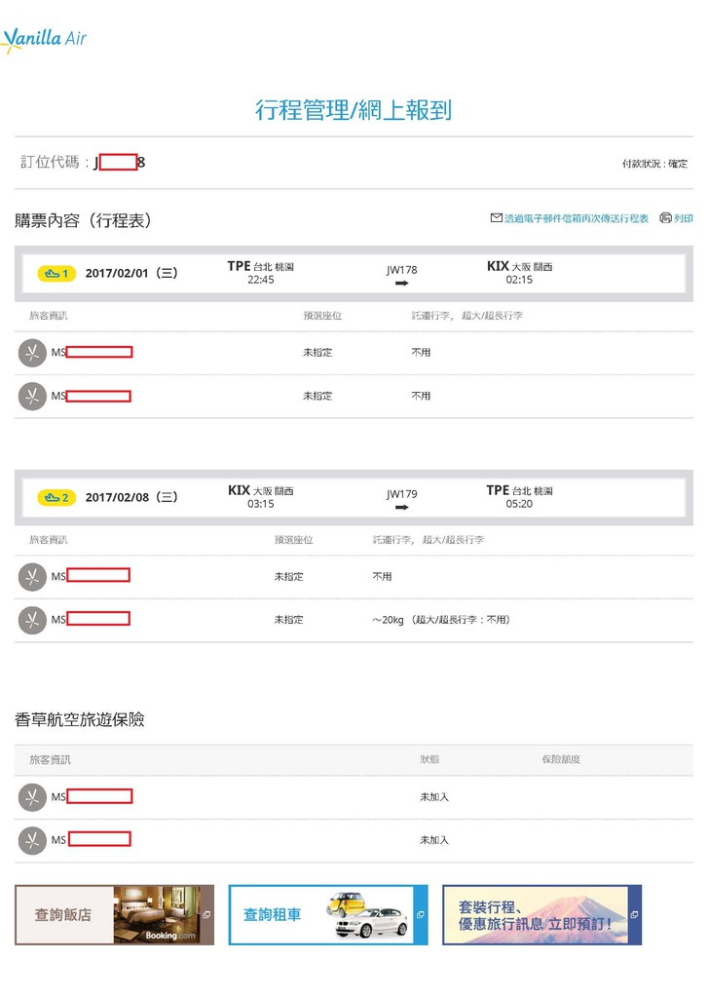Click the 香草航空旅遊保險 heading
Screen dimensions: 708x998
coord(80,720)
